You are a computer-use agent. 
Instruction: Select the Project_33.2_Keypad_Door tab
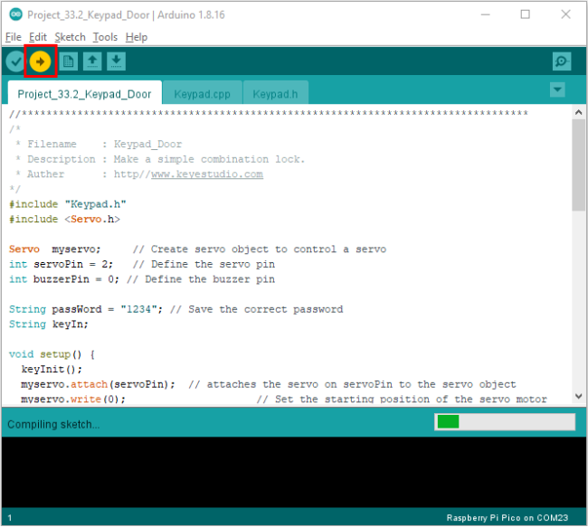tap(84, 94)
